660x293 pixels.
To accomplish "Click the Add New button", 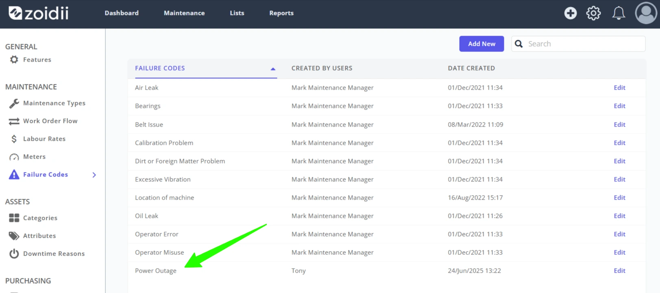I will [481, 44].
